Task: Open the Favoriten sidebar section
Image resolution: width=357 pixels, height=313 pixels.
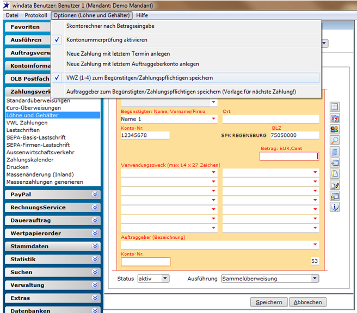Action: click(28, 27)
